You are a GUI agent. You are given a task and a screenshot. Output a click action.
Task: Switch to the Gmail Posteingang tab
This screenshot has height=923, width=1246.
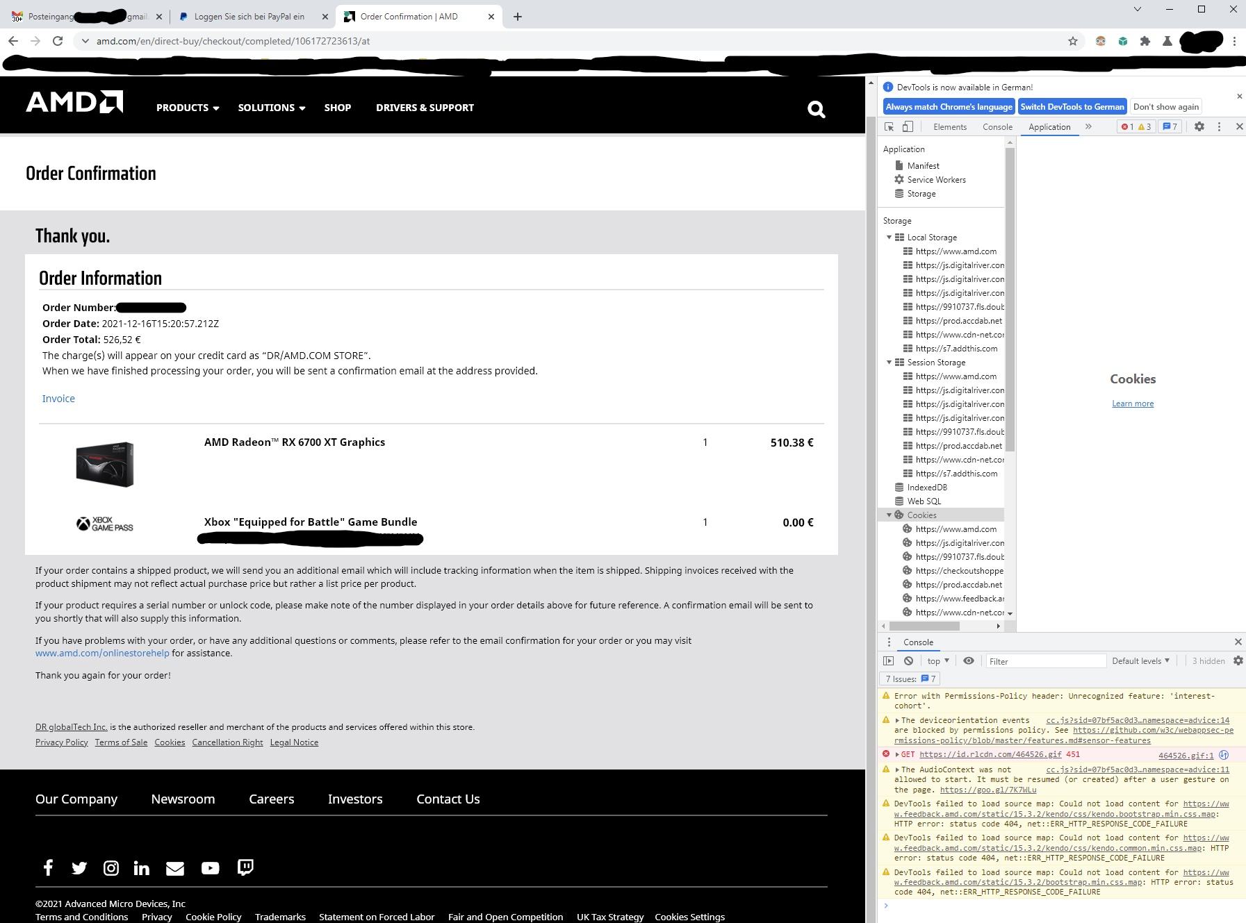coord(87,17)
